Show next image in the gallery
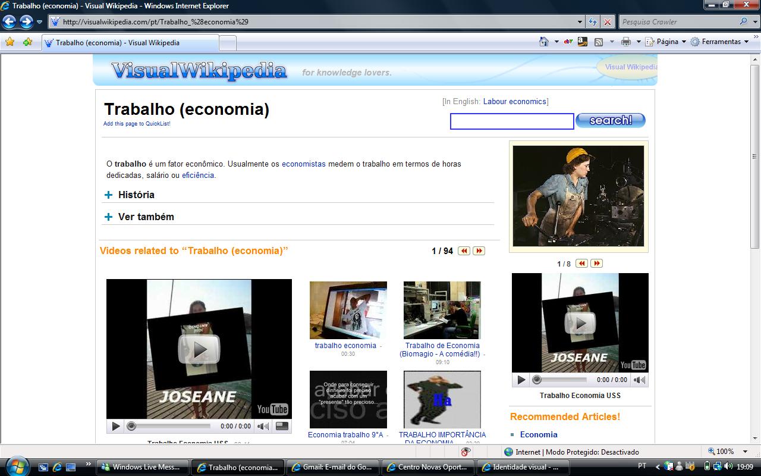The height and width of the screenshot is (476, 761). tap(596, 264)
